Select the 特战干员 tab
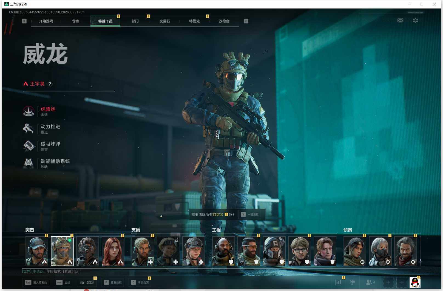 [x=105, y=21]
